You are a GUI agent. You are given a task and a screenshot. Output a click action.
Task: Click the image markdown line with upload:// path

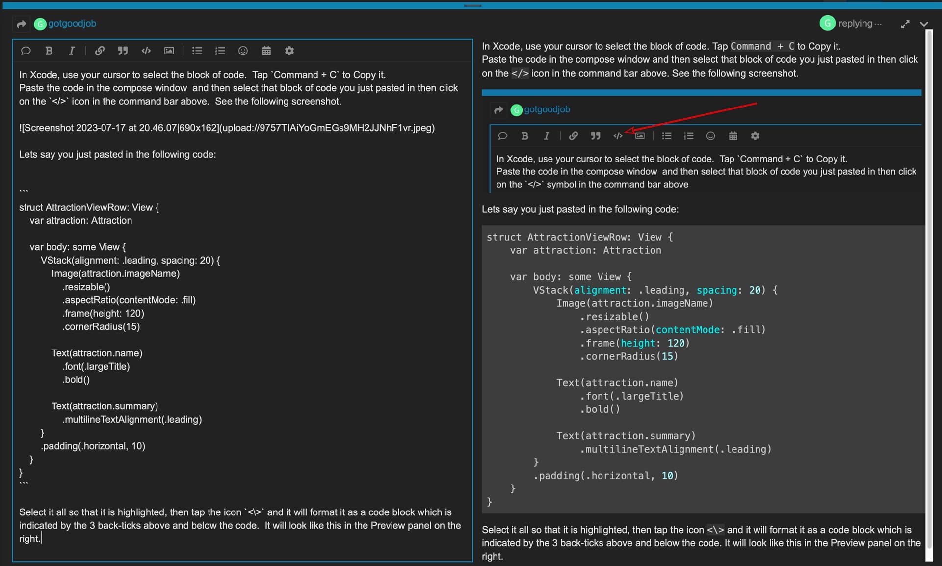(x=227, y=128)
